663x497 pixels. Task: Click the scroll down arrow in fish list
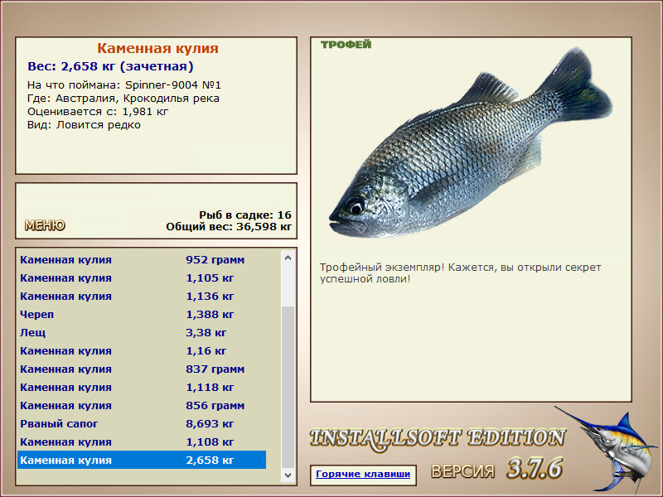(x=288, y=475)
